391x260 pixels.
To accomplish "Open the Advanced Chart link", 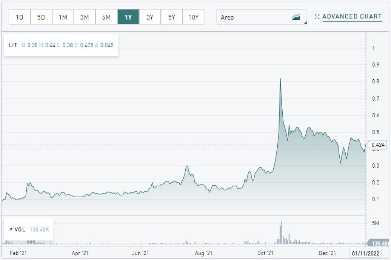I will click(352, 16).
